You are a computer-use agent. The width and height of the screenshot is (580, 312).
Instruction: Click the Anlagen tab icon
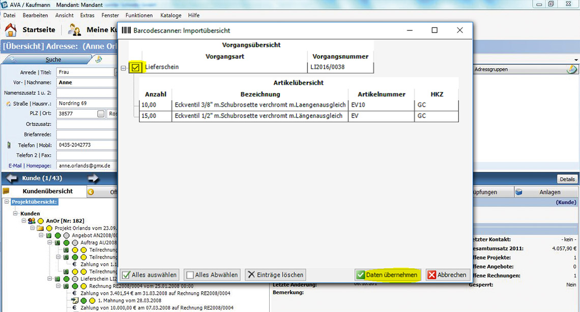click(x=519, y=192)
